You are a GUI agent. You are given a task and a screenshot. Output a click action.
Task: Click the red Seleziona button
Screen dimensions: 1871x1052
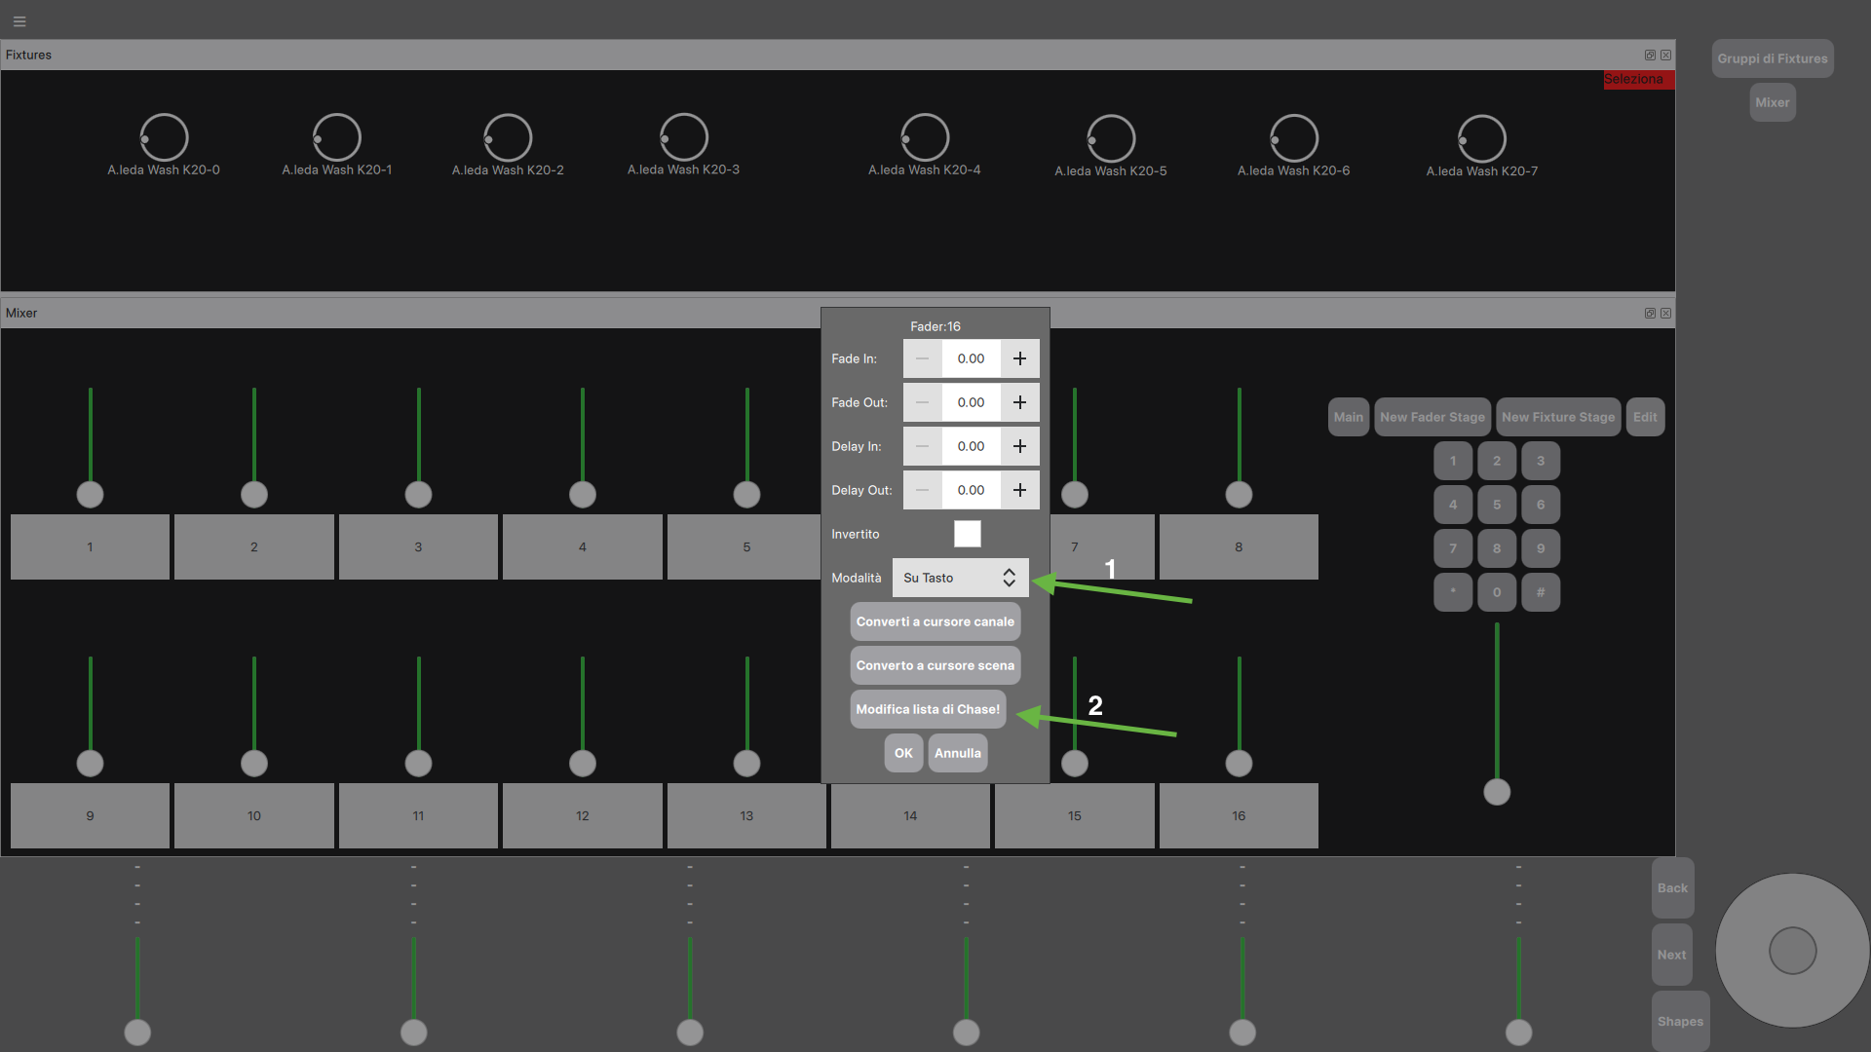click(x=1639, y=79)
